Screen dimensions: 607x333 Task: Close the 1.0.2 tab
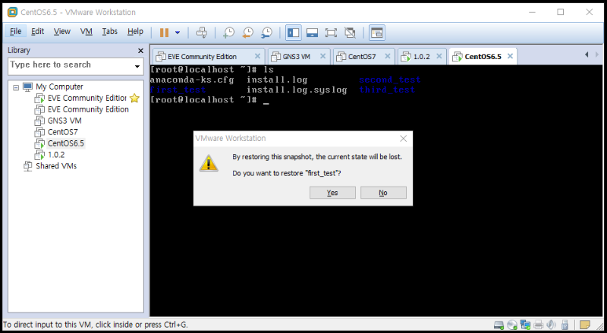tap(439, 56)
